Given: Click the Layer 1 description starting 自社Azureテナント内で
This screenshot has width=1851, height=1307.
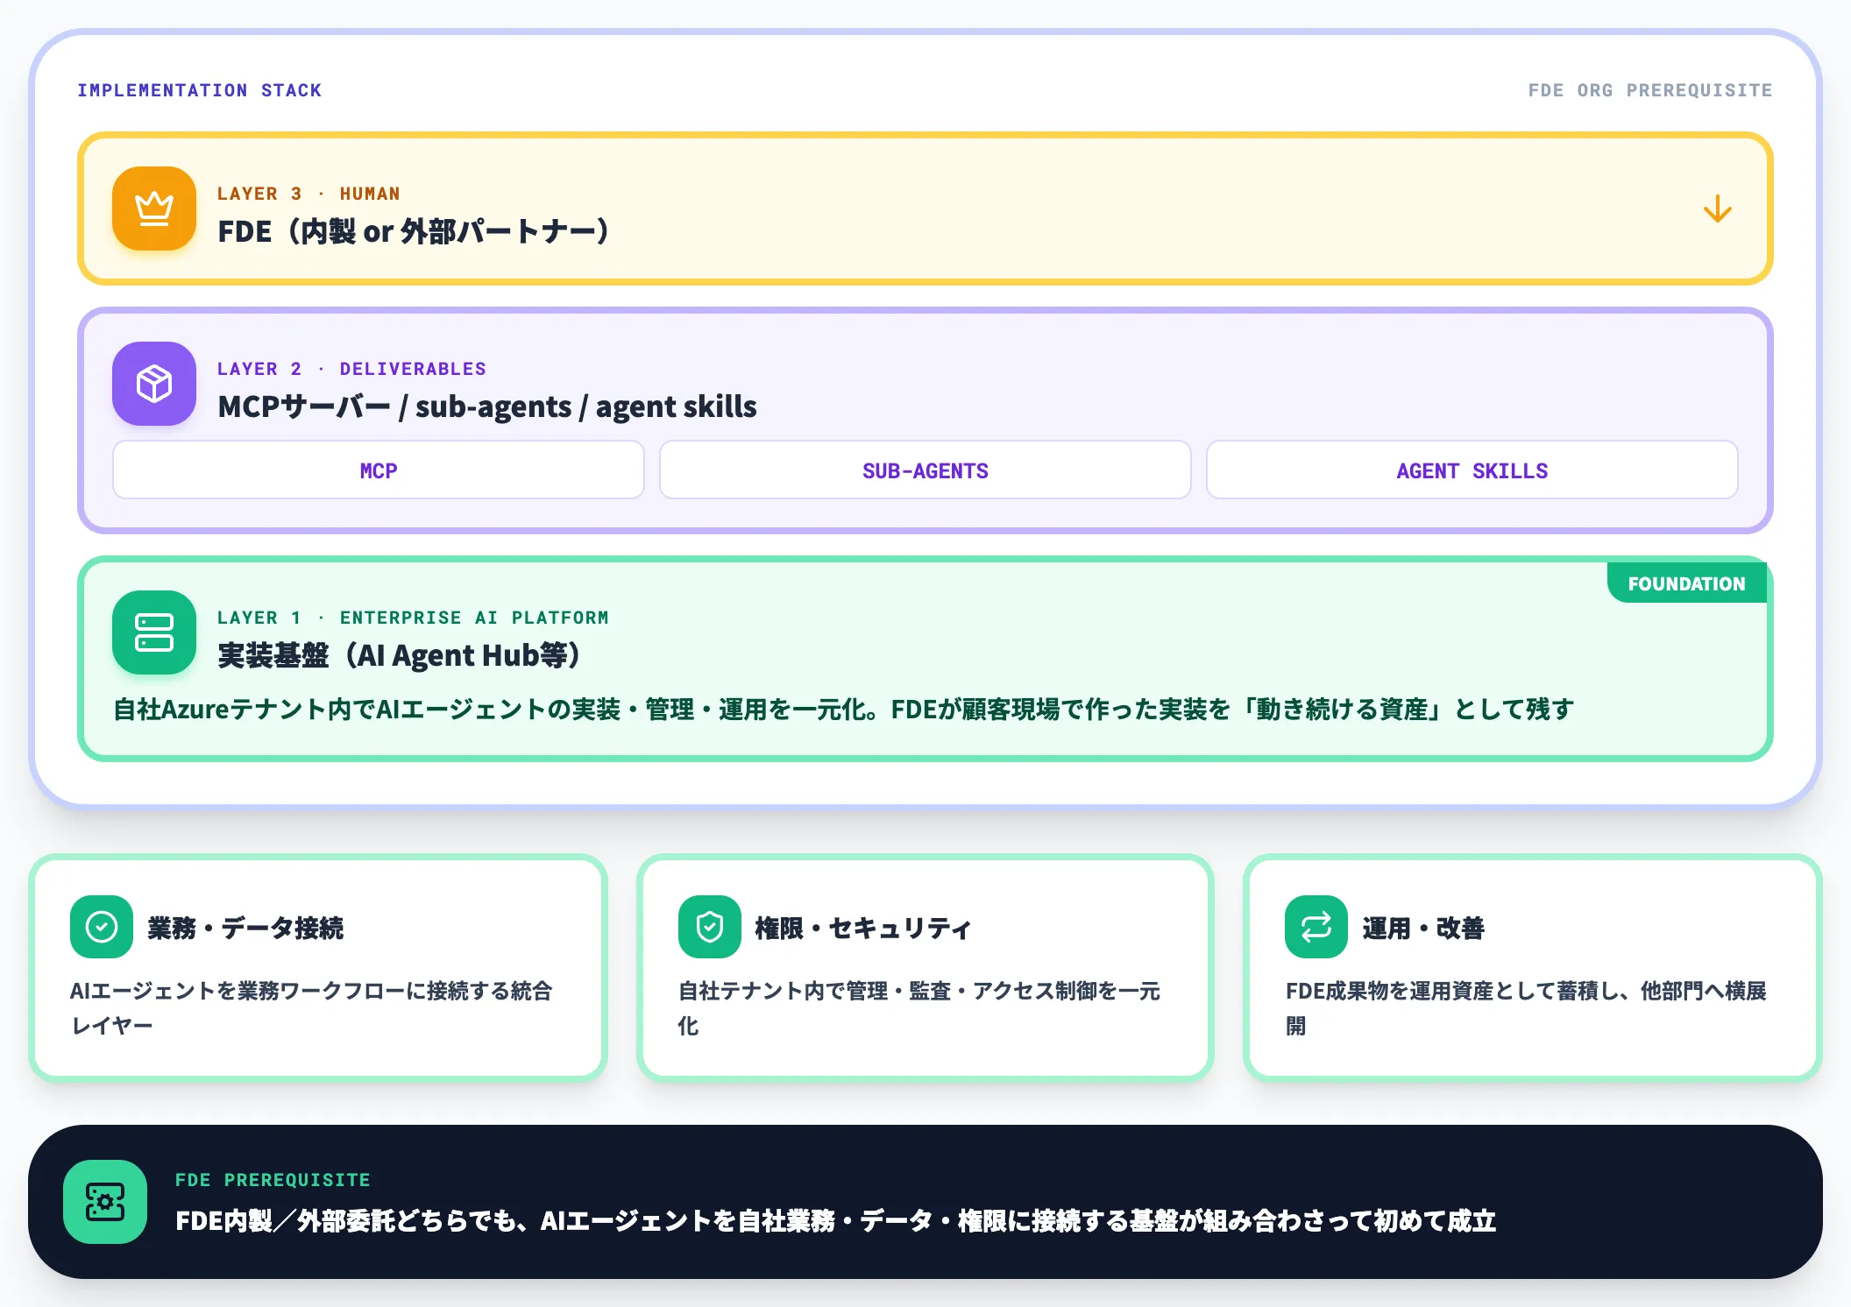Looking at the screenshot, I should click(x=844, y=709).
